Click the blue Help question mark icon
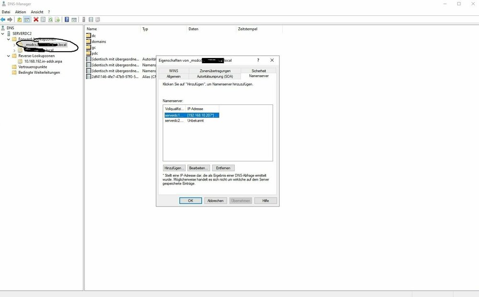 pyautogui.click(x=67, y=20)
